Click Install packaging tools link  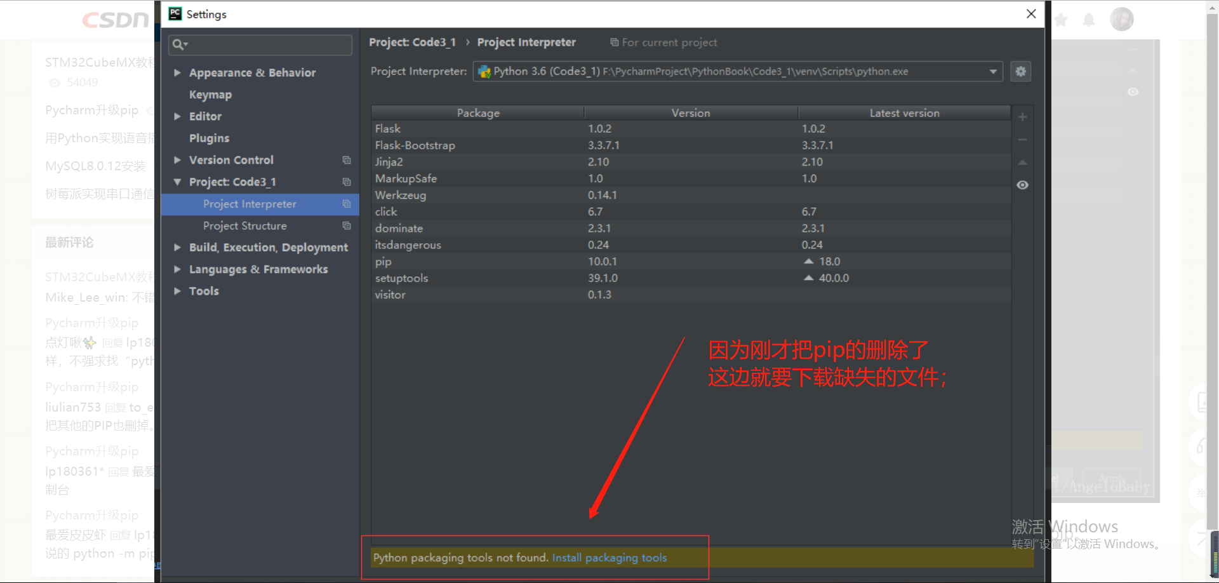click(609, 558)
